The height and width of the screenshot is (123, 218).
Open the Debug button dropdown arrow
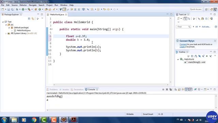(20, 9)
